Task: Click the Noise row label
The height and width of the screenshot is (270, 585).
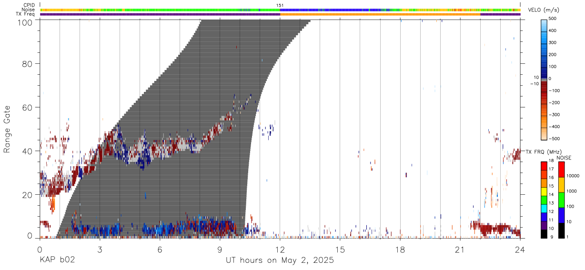Action: pyautogui.click(x=28, y=10)
